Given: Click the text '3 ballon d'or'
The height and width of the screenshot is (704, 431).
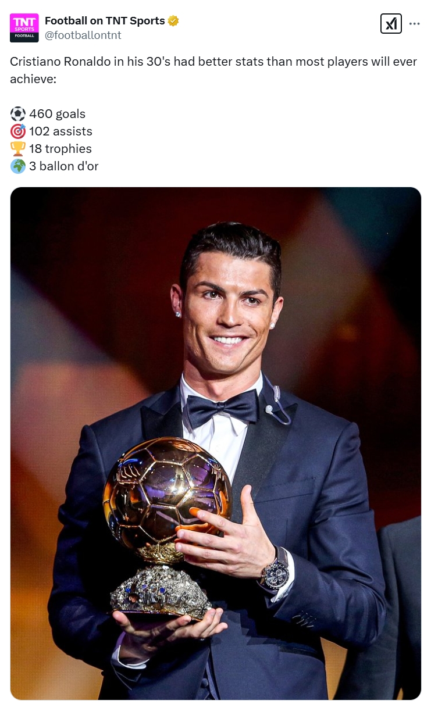Looking at the screenshot, I should click(64, 166).
